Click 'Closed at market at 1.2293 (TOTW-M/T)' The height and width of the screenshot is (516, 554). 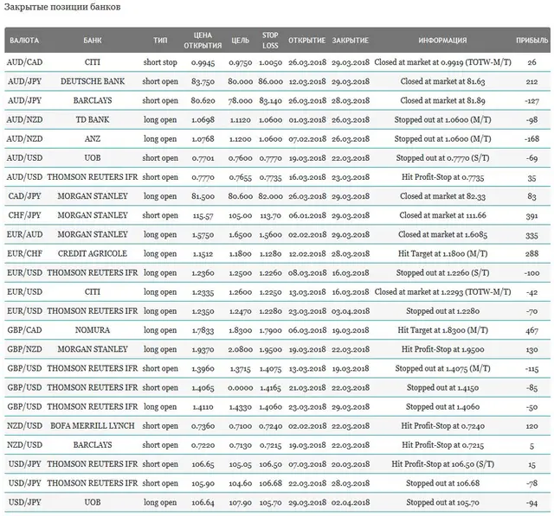(x=442, y=292)
